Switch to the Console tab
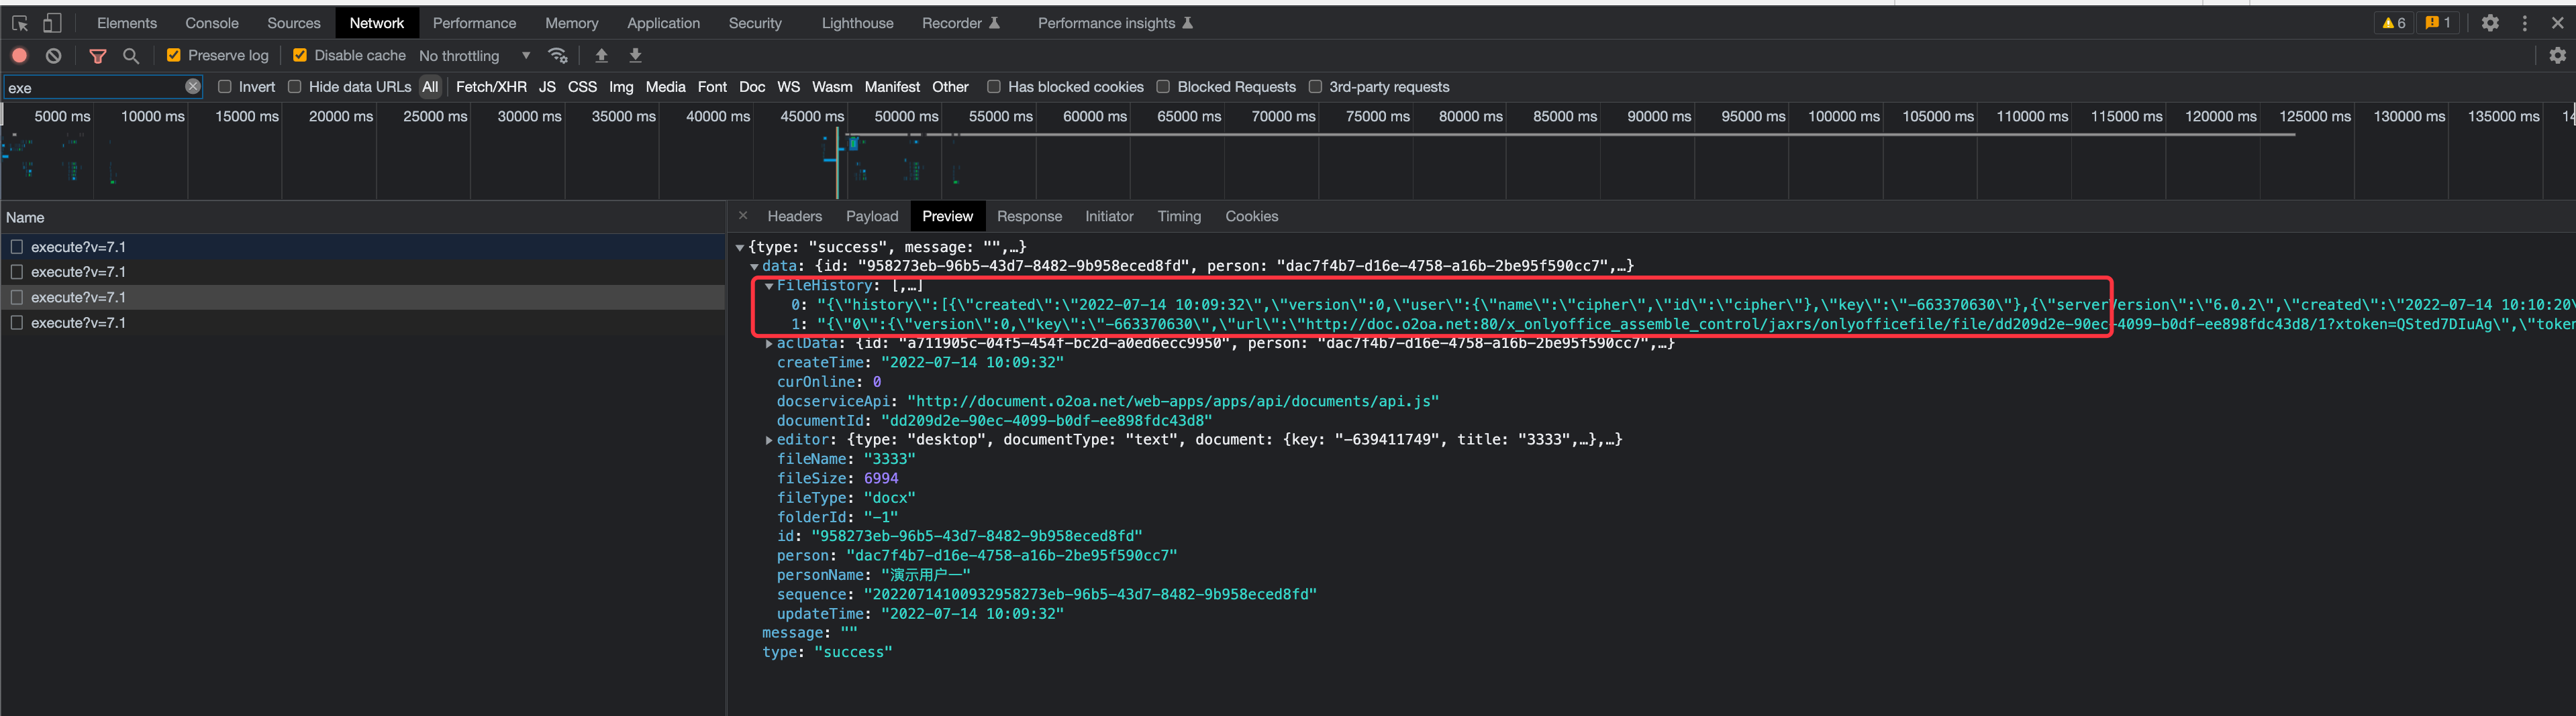The image size is (2576, 716). (211, 23)
